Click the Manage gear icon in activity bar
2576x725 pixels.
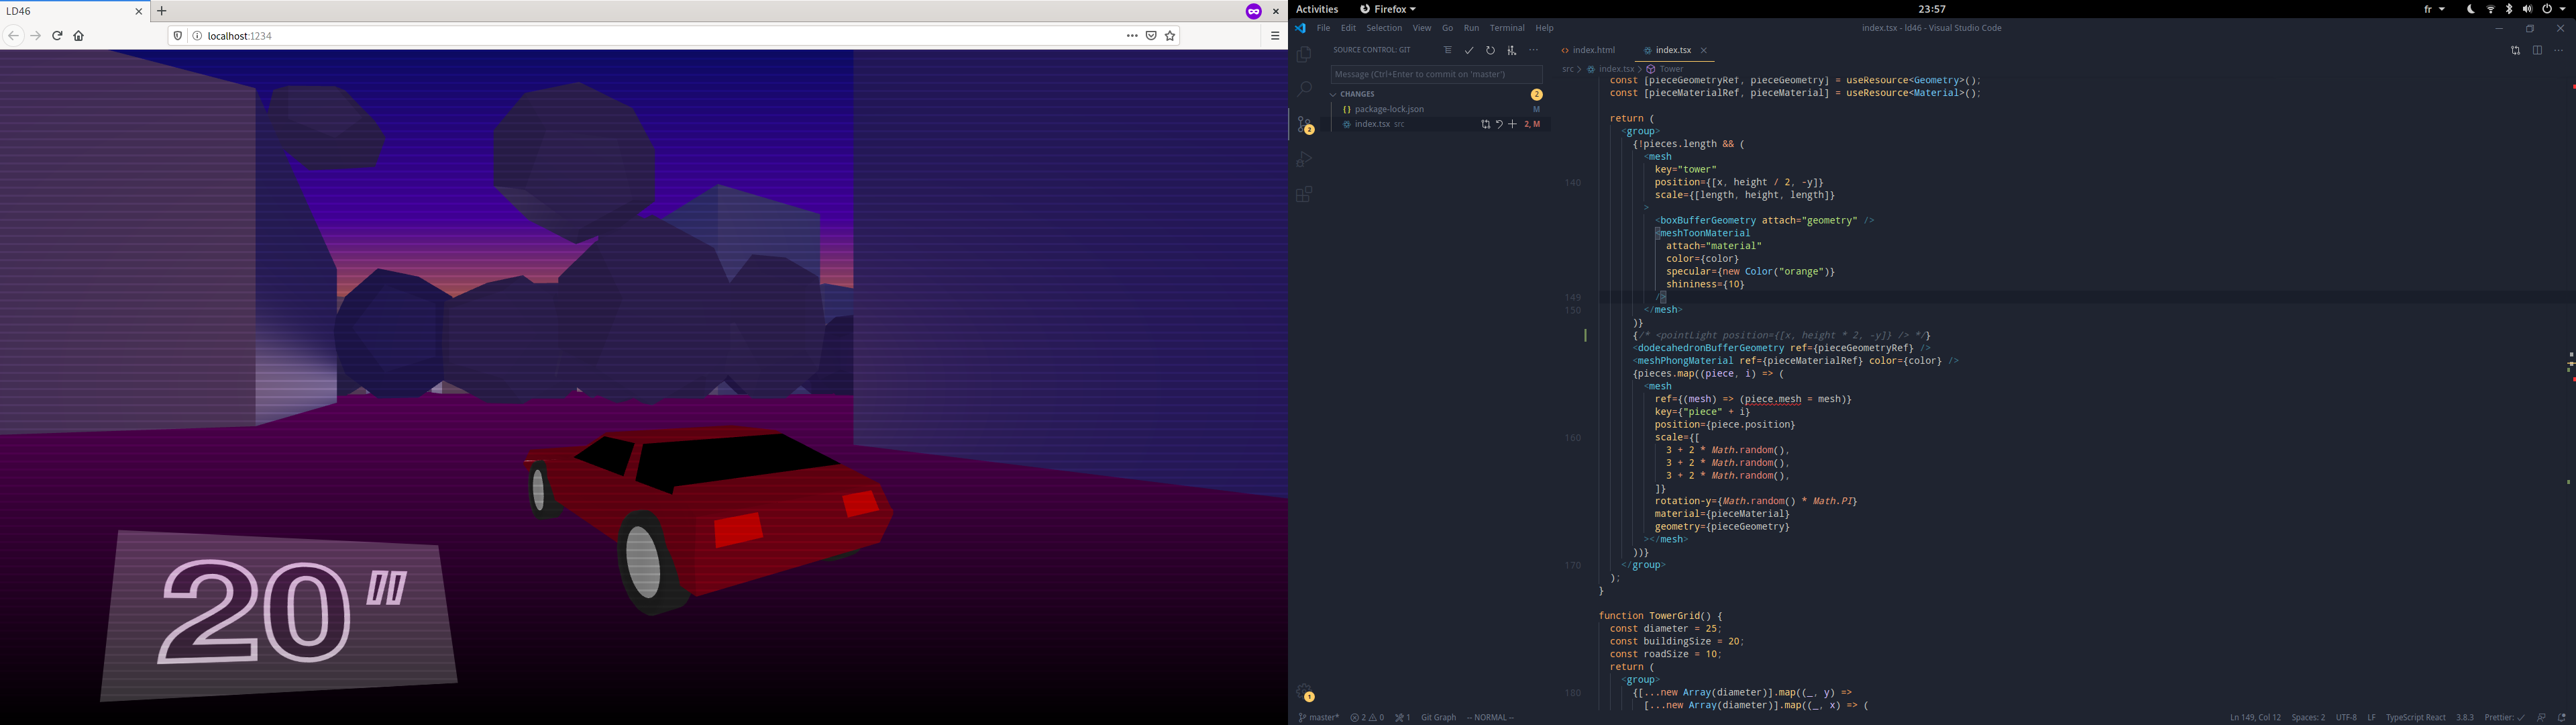pos(1303,693)
